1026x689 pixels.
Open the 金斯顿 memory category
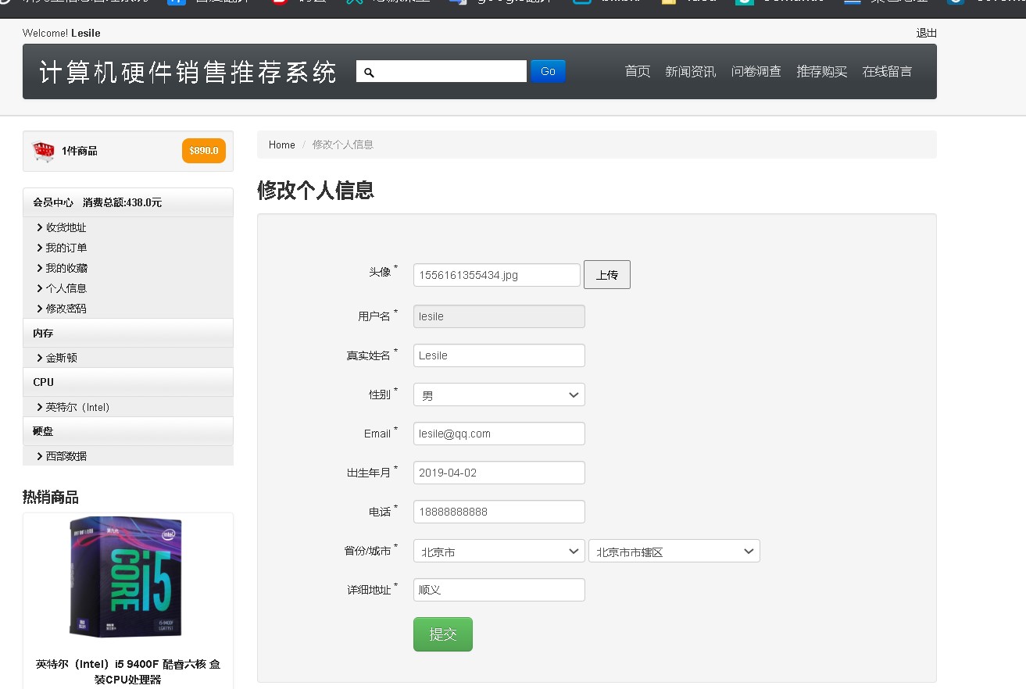coord(61,358)
